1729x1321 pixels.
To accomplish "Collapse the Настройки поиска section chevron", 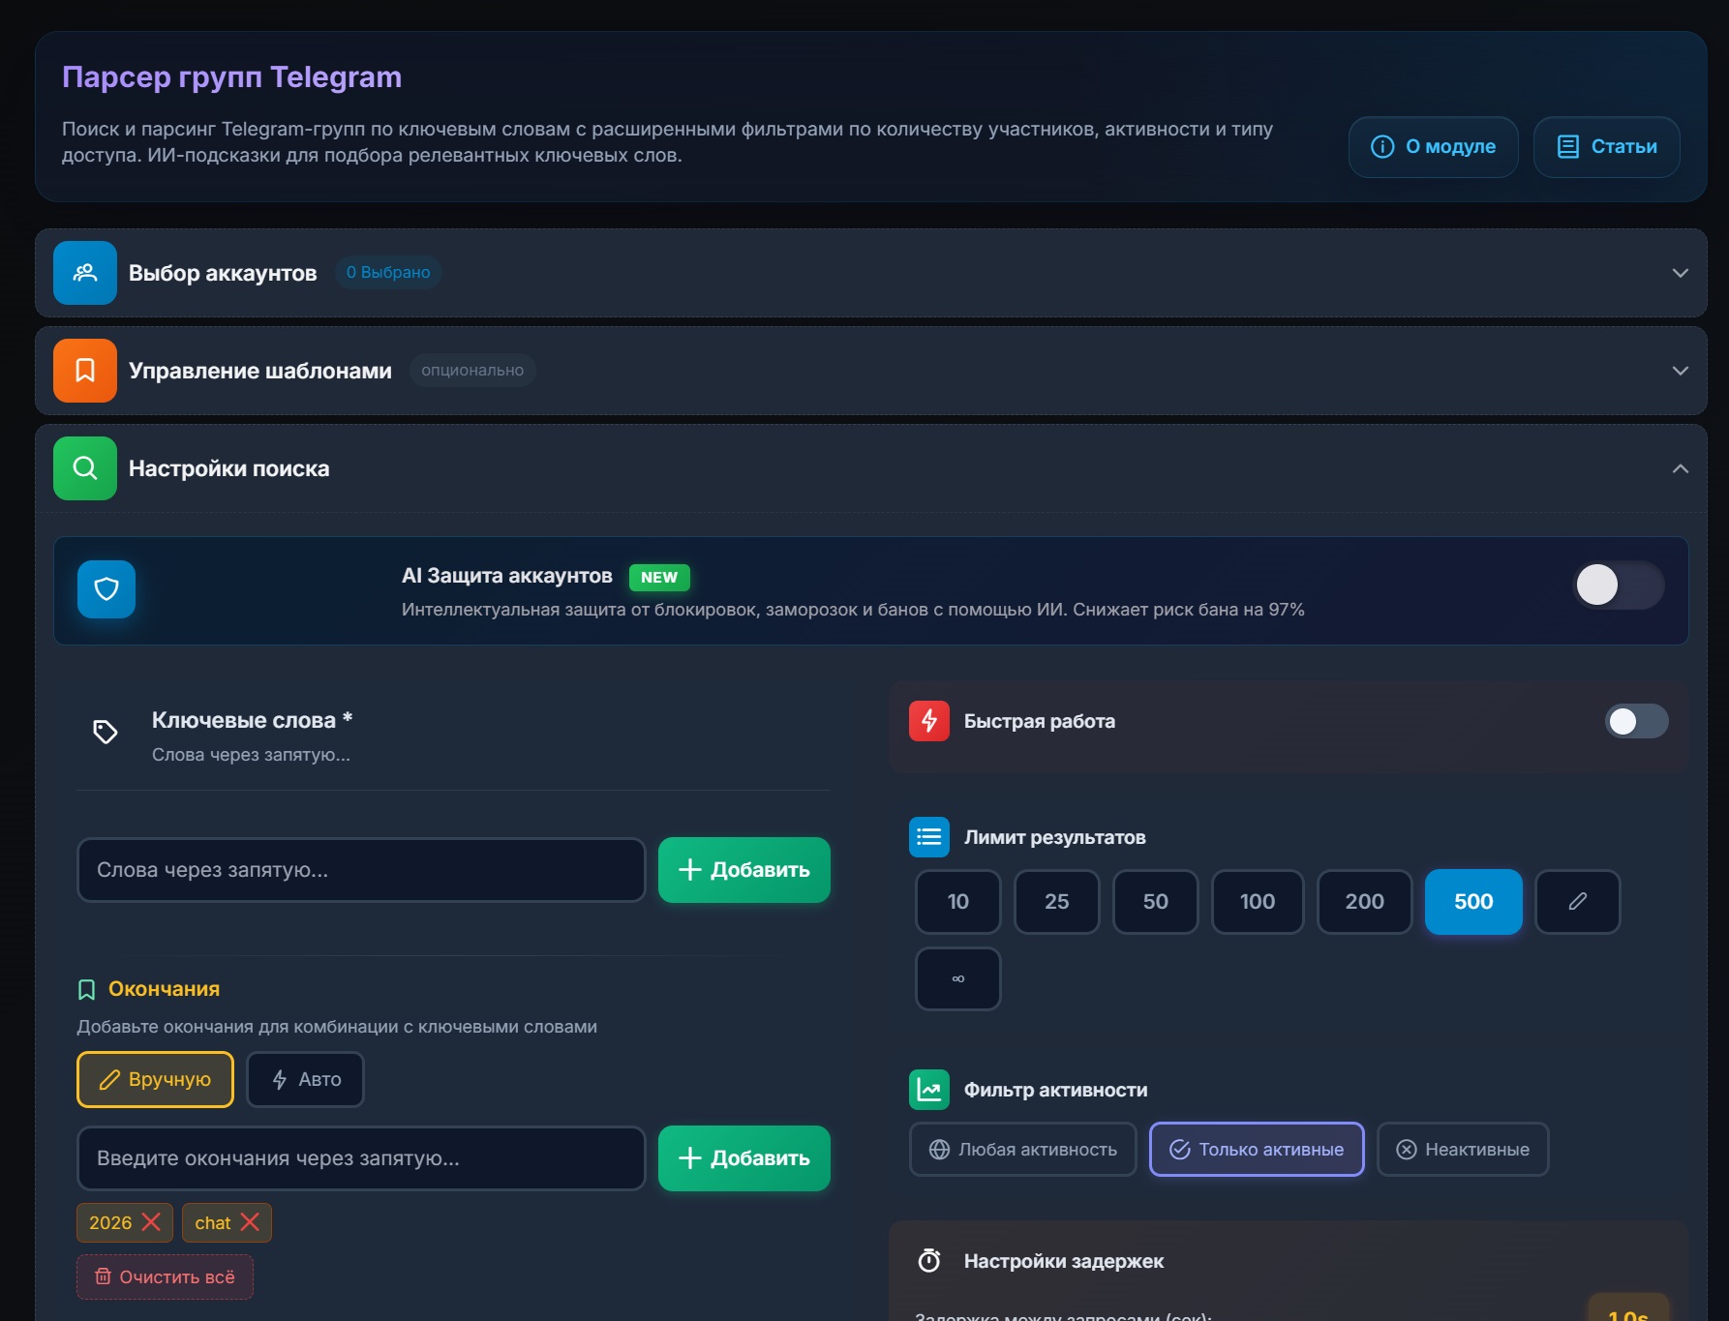I will click(1681, 468).
